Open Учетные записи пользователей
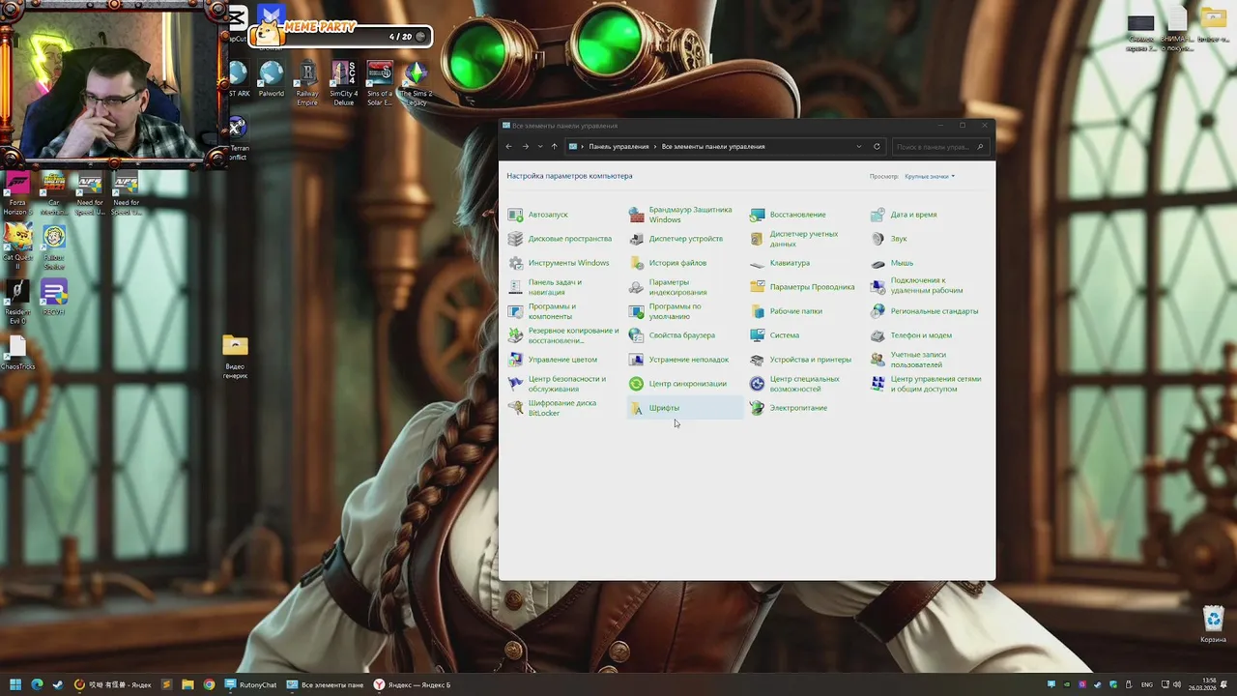1237x696 pixels. click(x=908, y=360)
